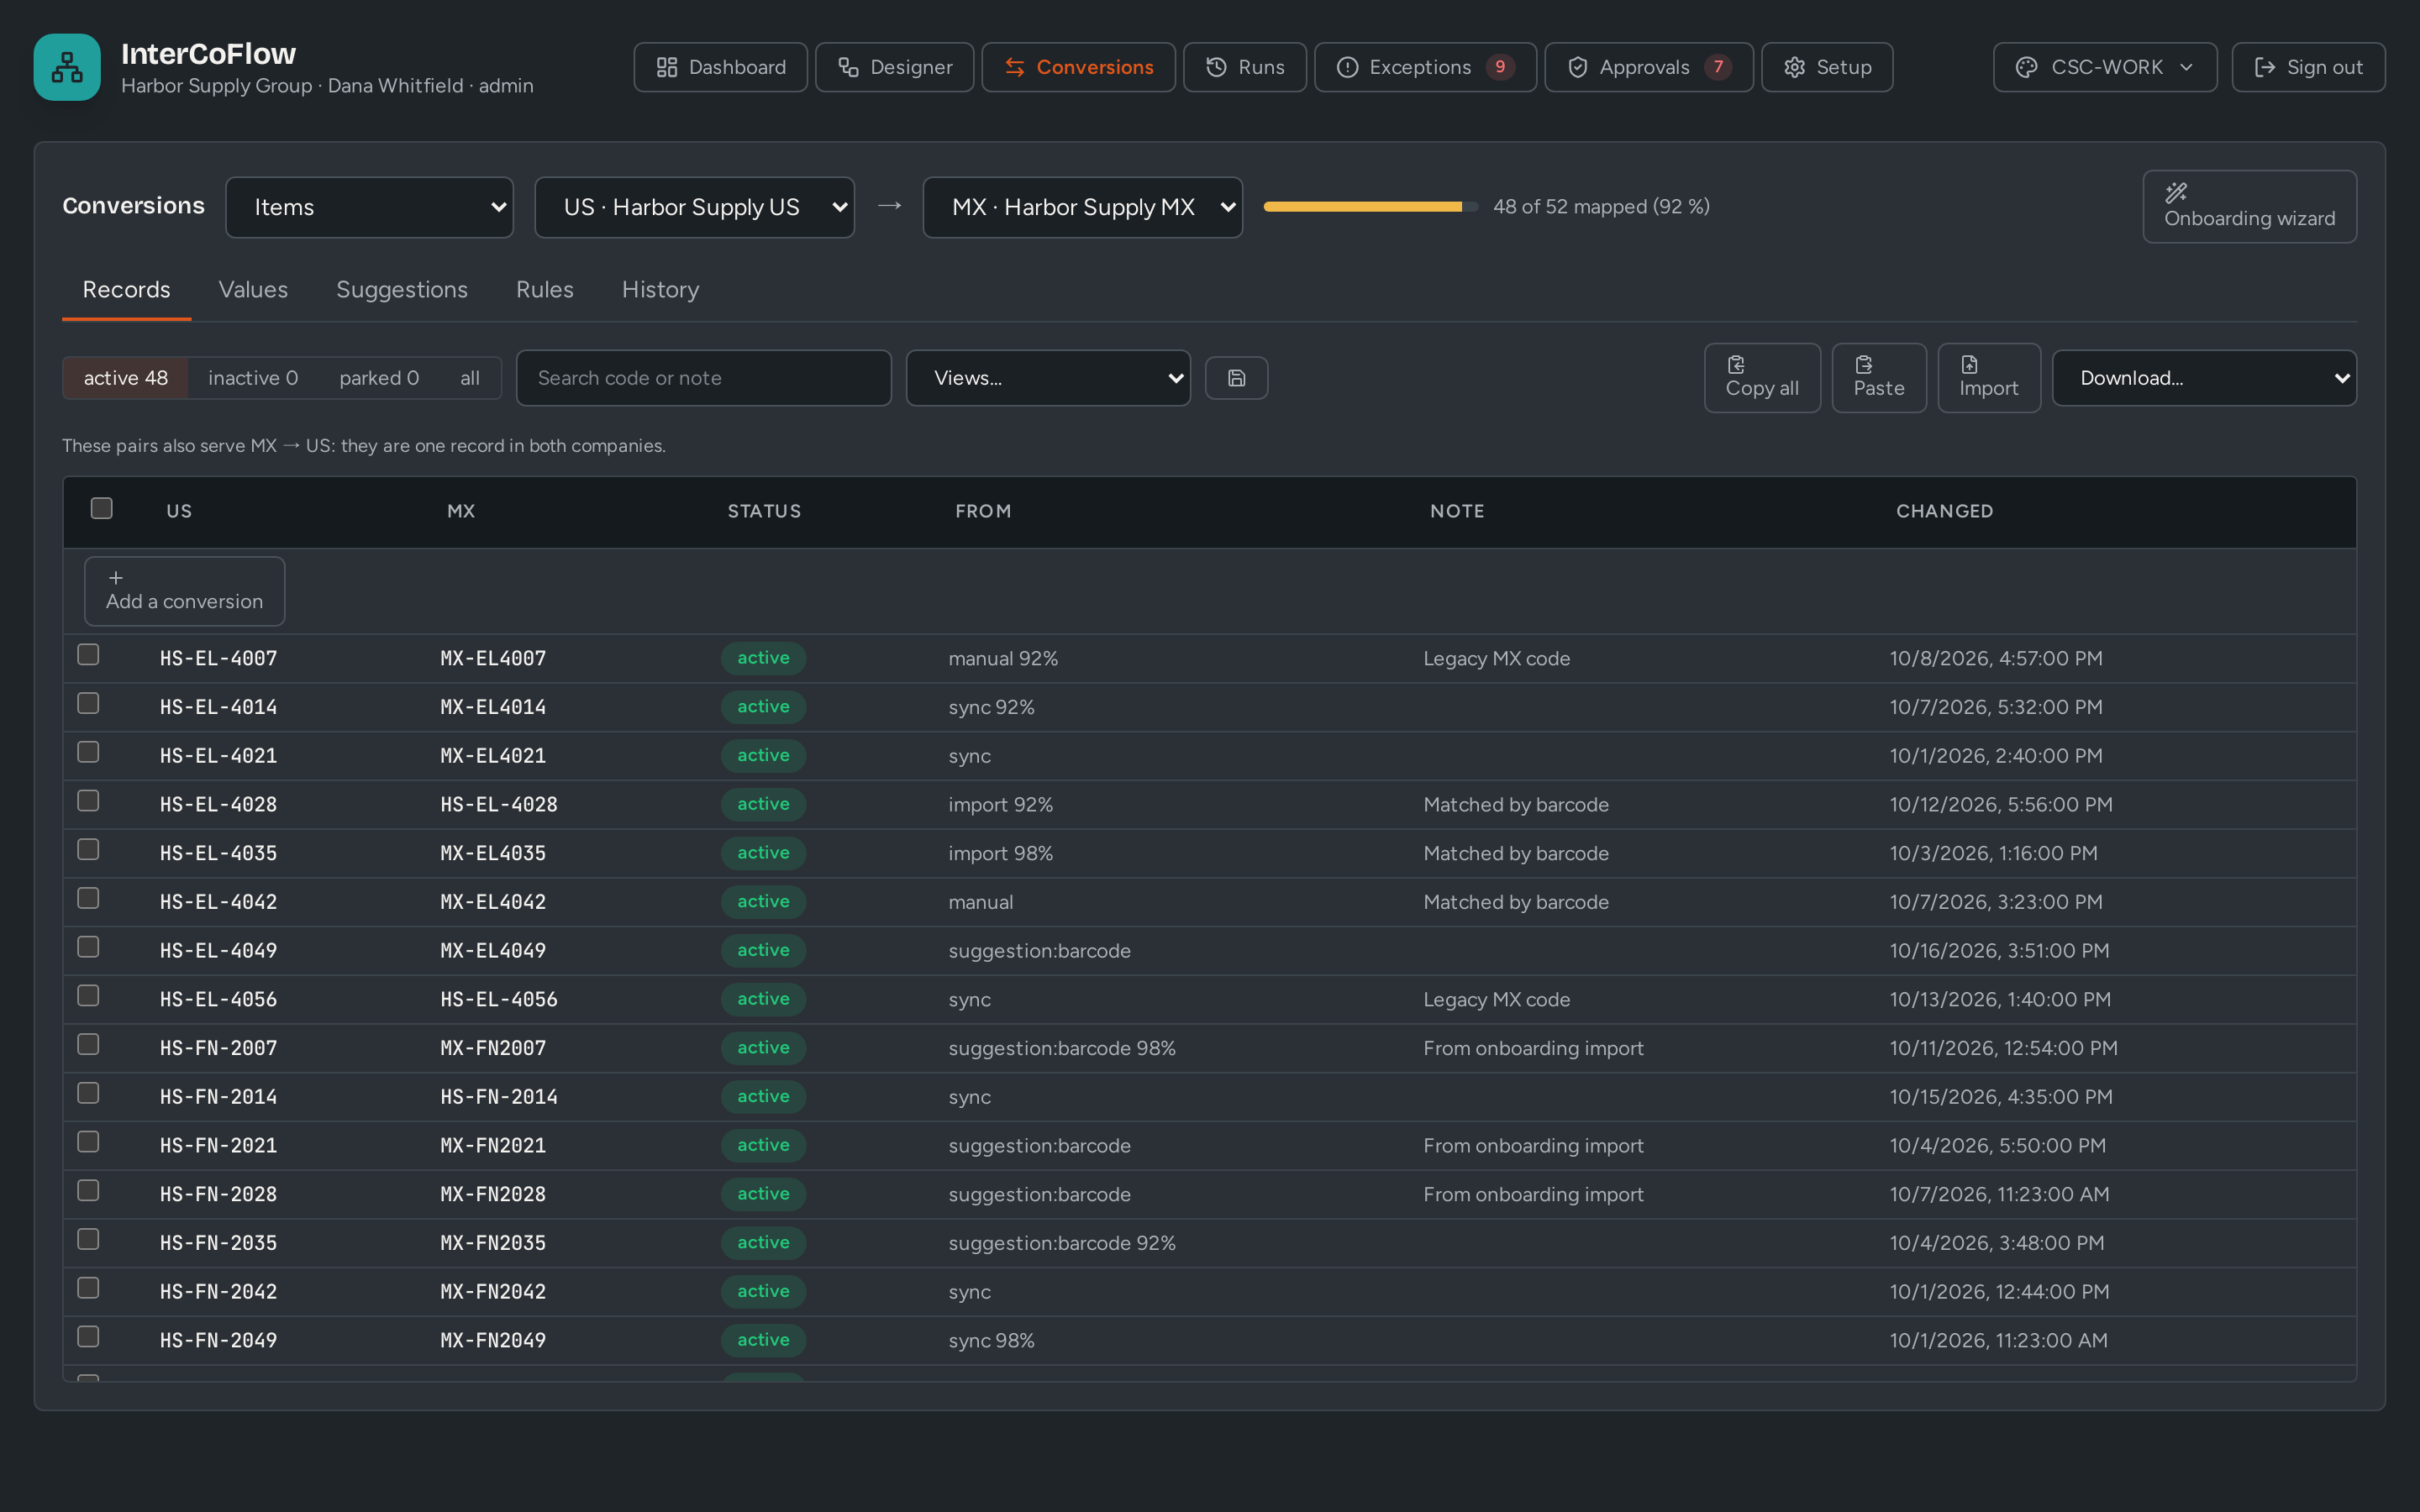This screenshot has height=1512, width=2420.
Task: Open Runs via its history icon
Action: (1216, 67)
